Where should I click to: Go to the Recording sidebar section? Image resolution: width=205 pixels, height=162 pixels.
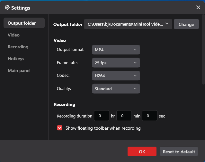(x=18, y=47)
